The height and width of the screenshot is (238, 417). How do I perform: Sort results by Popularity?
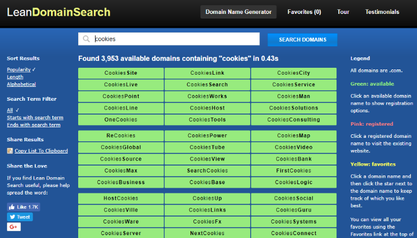coord(19,69)
